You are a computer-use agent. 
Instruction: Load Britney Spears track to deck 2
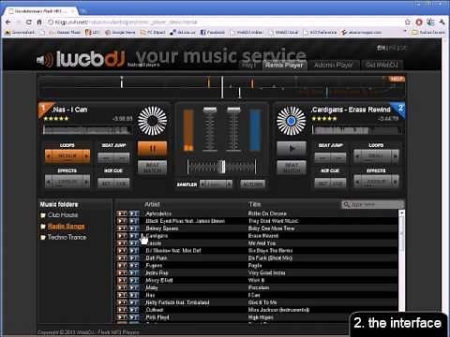point(134,228)
